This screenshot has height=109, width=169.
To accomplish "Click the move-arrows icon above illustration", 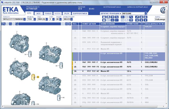I will [x=70, y=24].
